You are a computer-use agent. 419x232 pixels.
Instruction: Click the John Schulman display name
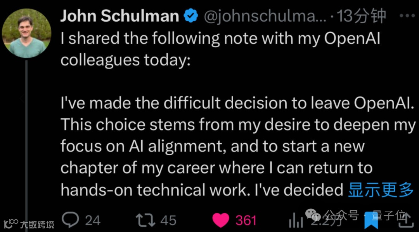pyautogui.click(x=119, y=16)
